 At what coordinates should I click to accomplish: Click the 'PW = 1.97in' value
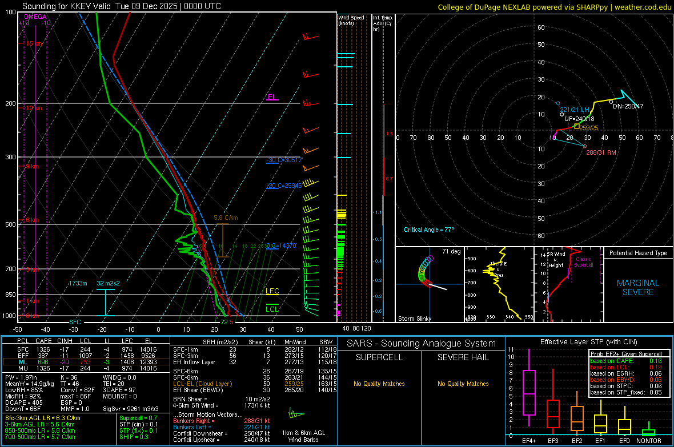[21, 377]
